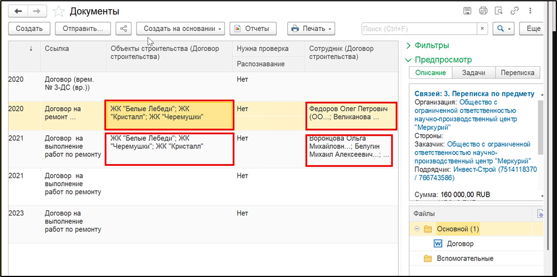Select the 2023 Договор на выполнение работ row
The height and width of the screenshot is (277, 557).
point(203,224)
